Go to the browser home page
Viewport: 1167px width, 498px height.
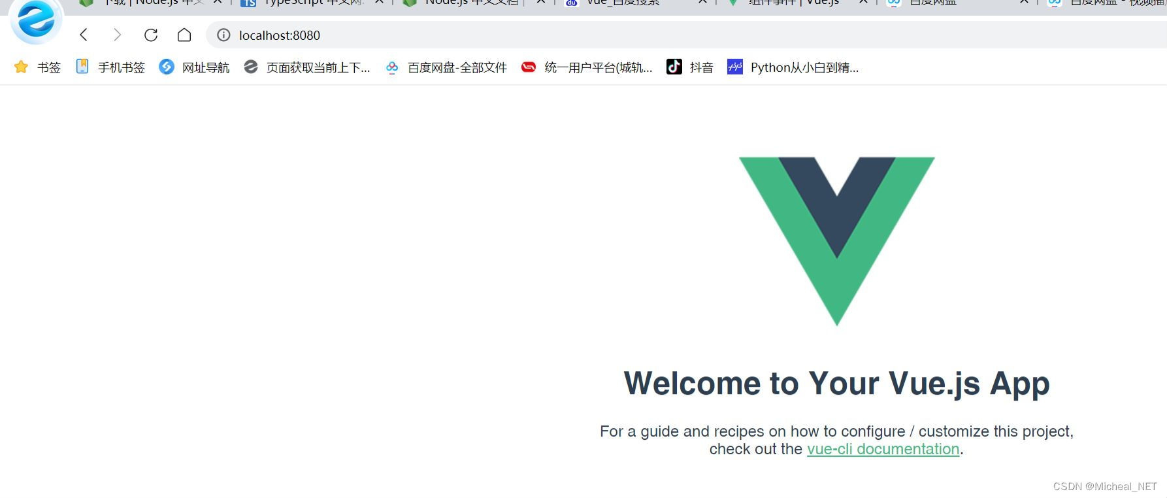point(184,35)
